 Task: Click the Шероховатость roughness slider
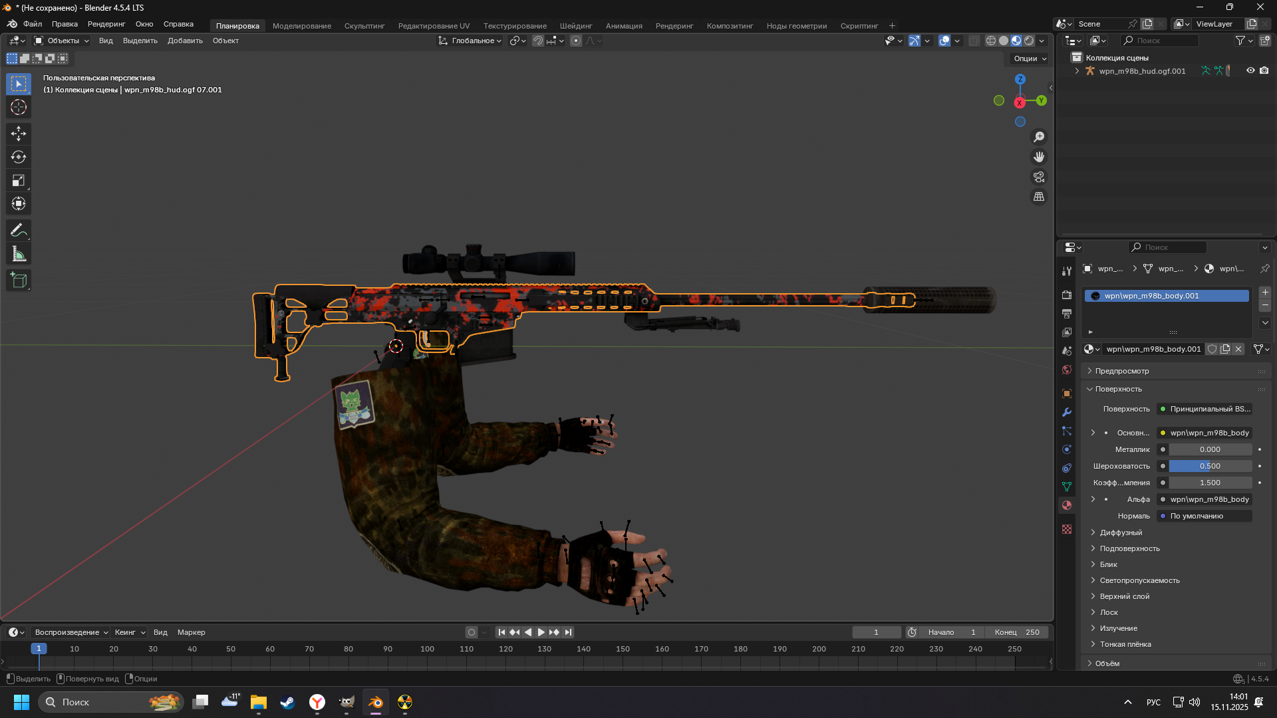(x=1210, y=466)
